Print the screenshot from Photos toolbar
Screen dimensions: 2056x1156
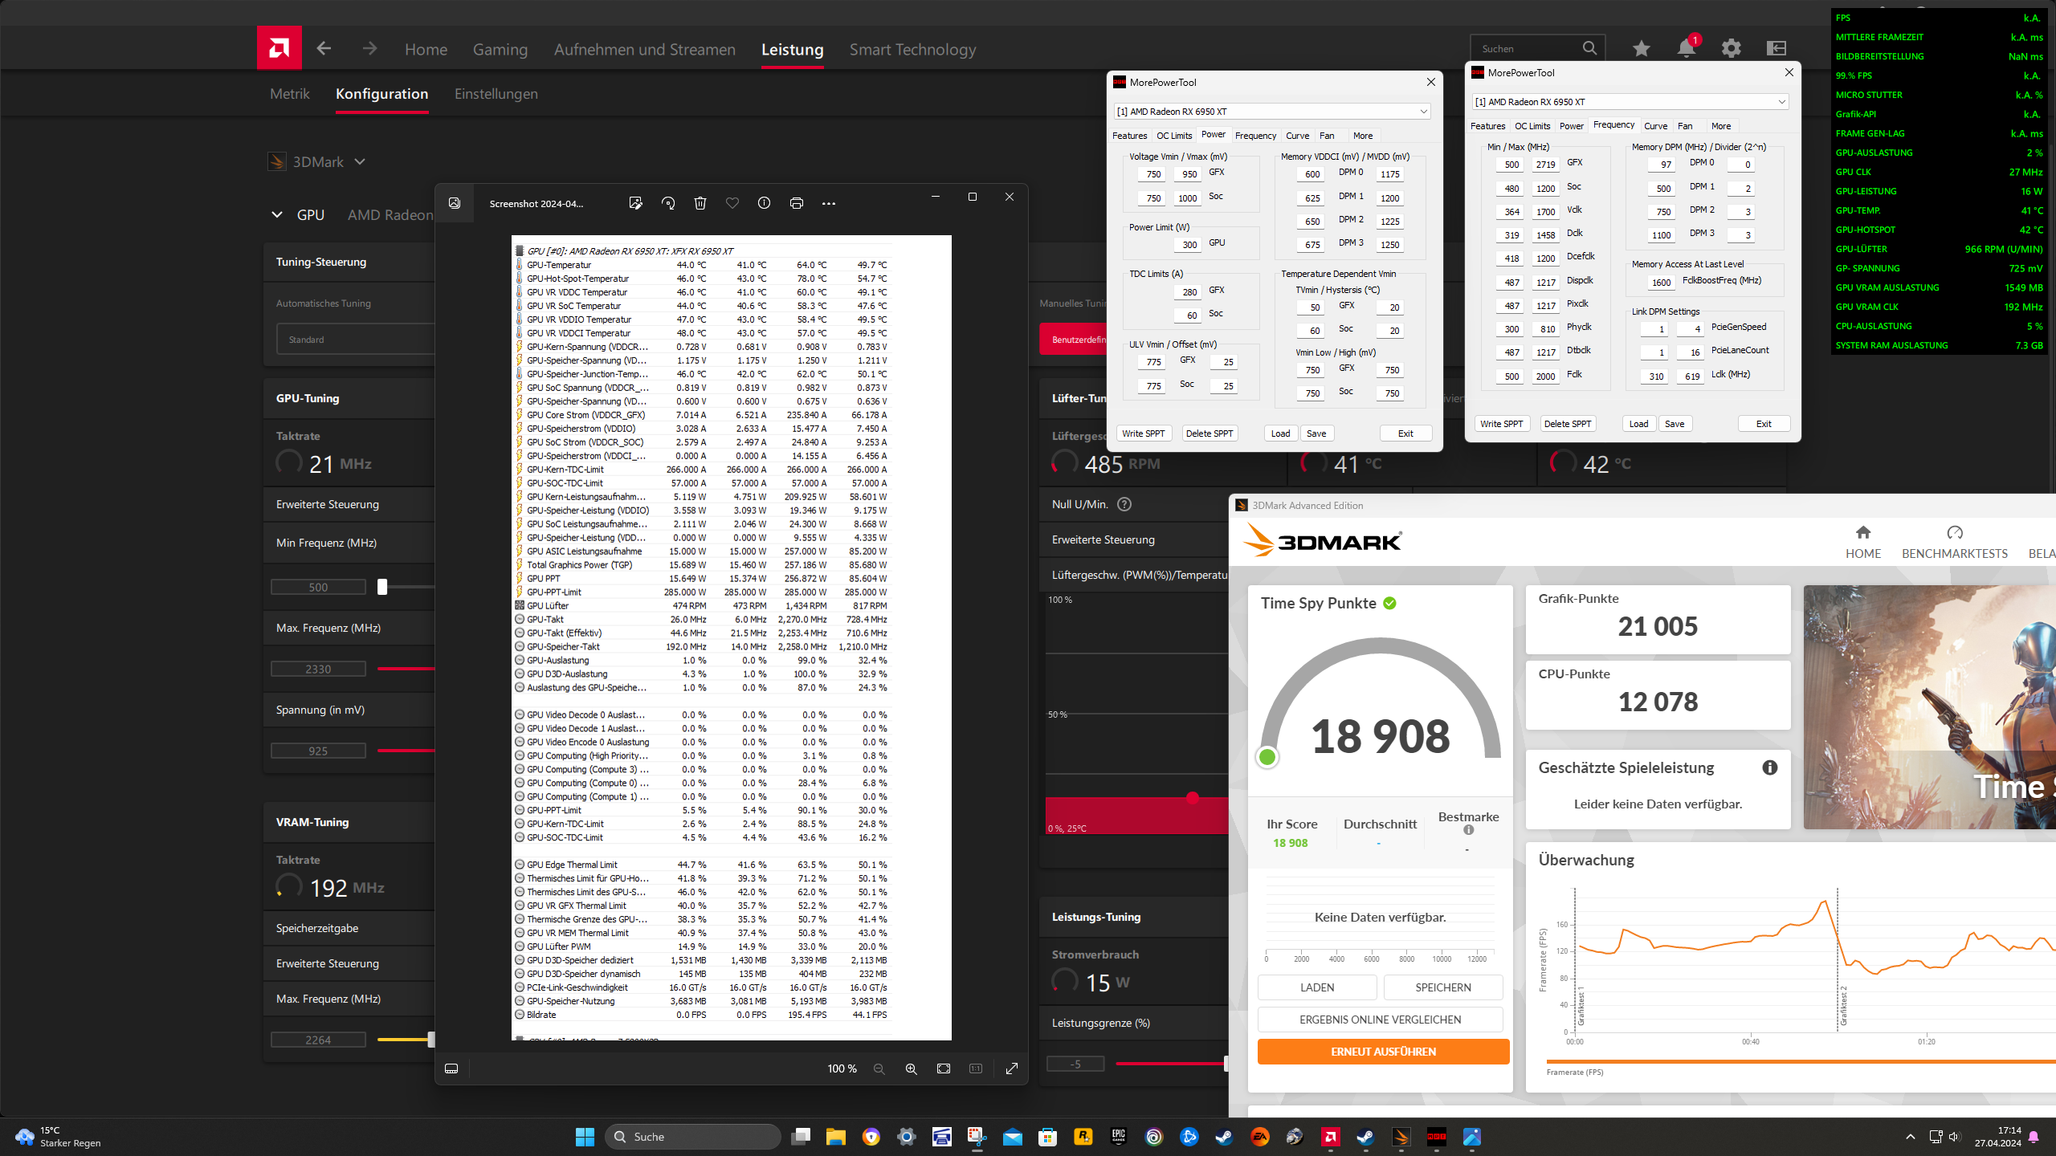[x=796, y=203]
